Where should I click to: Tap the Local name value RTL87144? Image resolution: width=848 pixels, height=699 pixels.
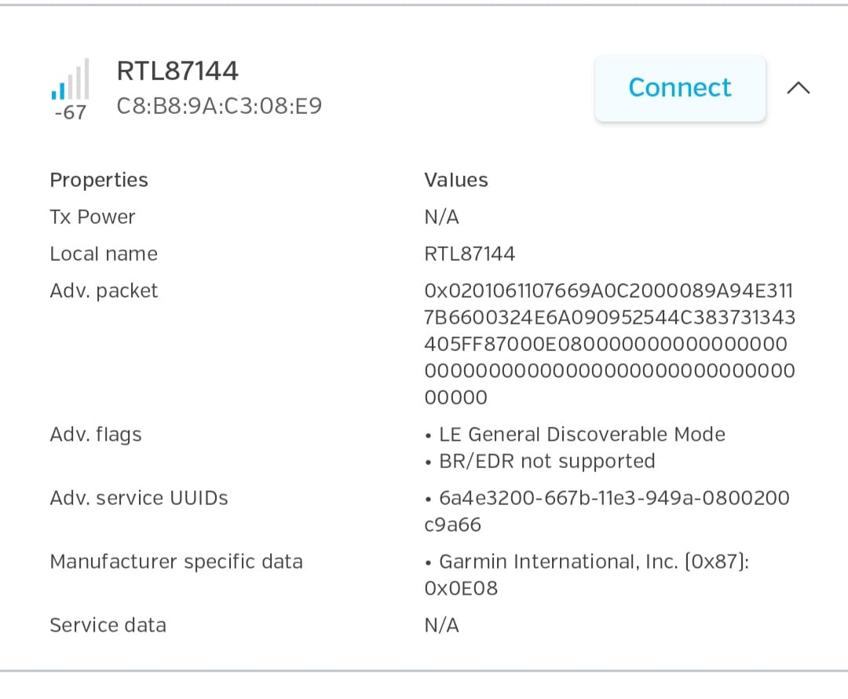pos(470,254)
